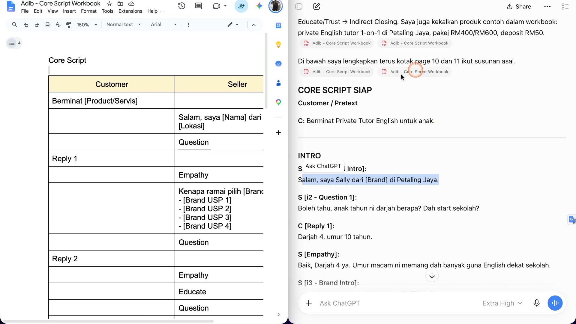Get add-ons with plus icon
This screenshot has width=576, height=324.
(278, 133)
